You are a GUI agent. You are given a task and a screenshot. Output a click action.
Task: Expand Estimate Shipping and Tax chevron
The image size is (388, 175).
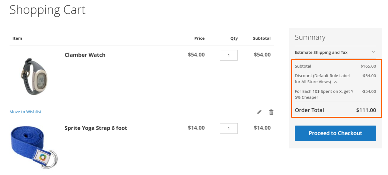(373, 52)
